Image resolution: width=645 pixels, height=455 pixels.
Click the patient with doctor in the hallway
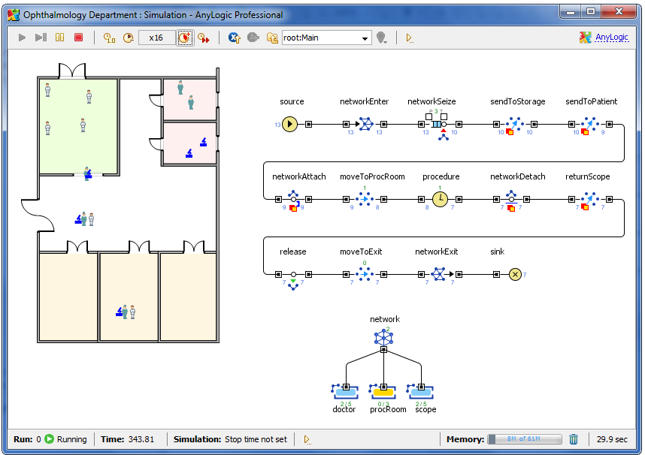tap(85, 219)
